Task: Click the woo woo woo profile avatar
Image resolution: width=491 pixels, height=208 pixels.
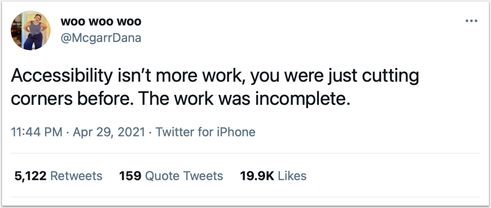Action: (30, 30)
